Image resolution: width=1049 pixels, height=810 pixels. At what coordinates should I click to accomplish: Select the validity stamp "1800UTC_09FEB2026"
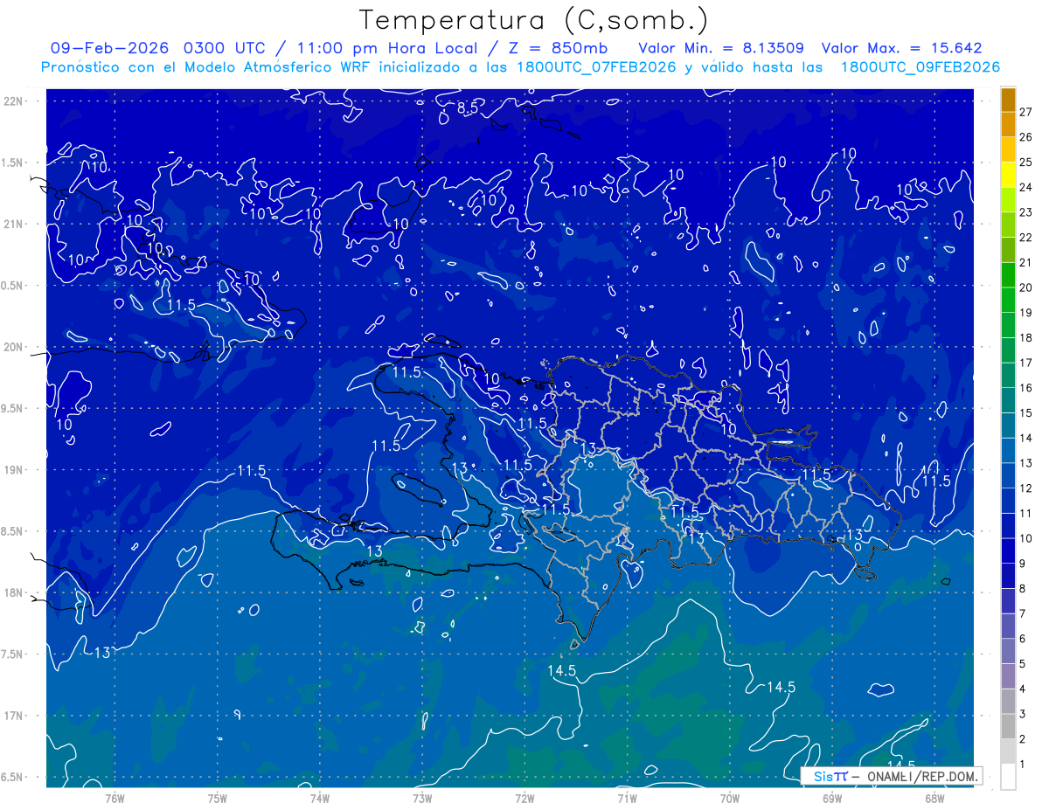[920, 67]
